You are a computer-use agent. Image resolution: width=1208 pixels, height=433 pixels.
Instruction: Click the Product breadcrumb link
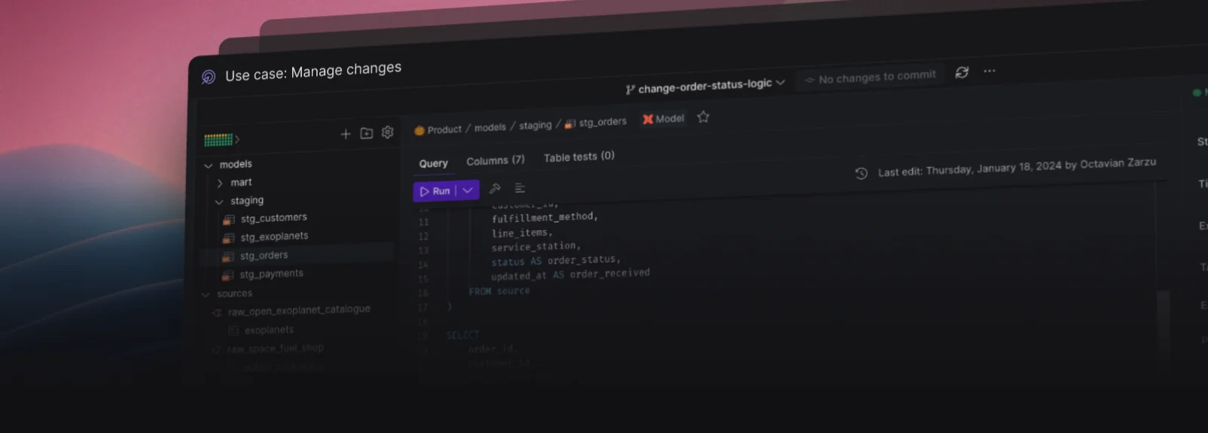coord(444,129)
